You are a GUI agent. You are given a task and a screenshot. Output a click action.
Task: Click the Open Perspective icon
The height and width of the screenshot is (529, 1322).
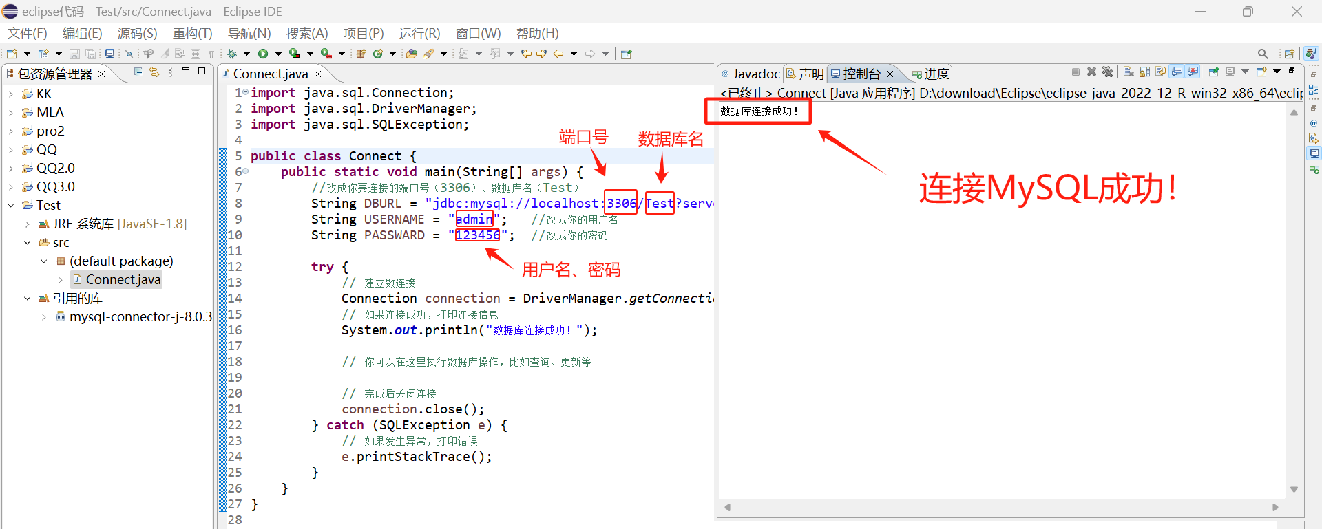tap(1290, 54)
